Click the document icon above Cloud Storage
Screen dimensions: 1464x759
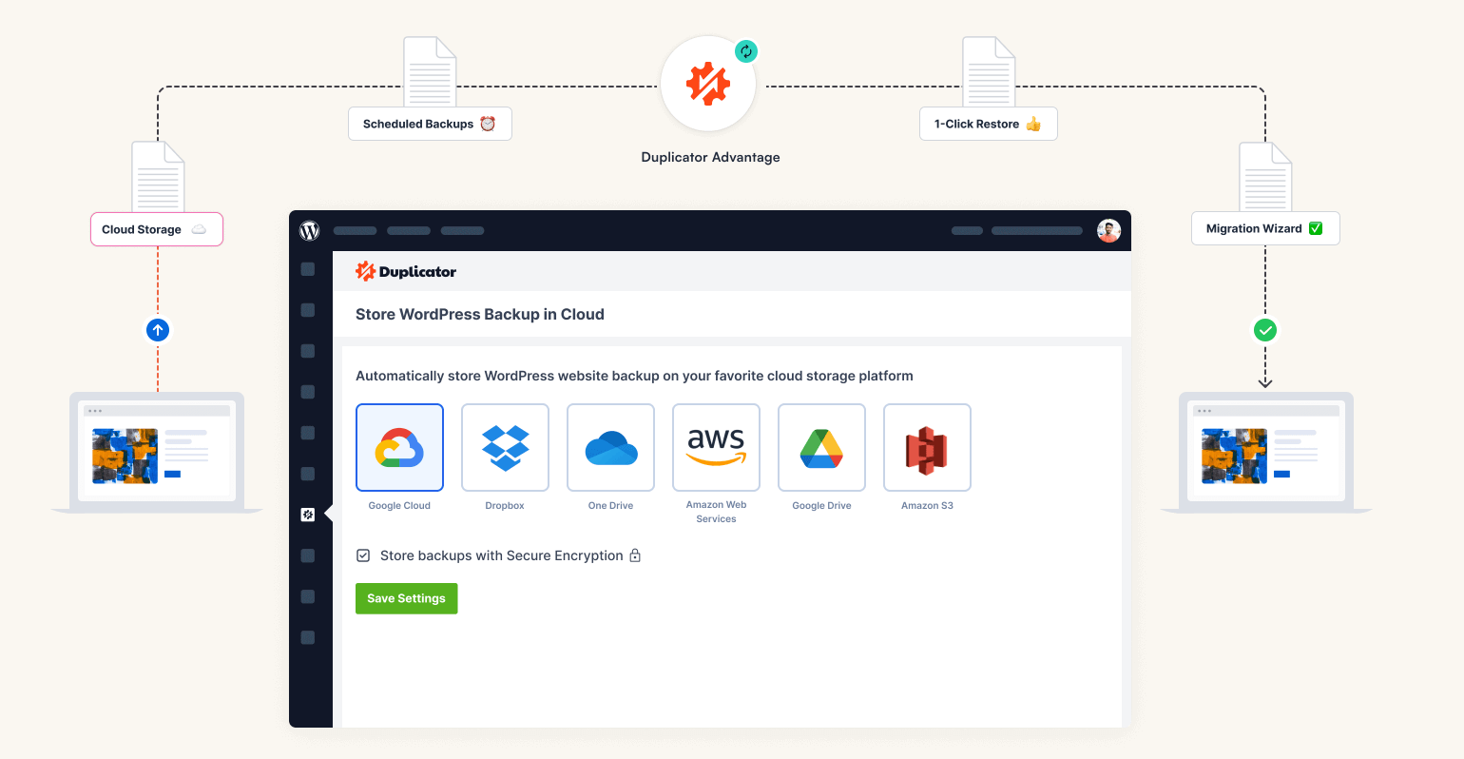coord(158,177)
